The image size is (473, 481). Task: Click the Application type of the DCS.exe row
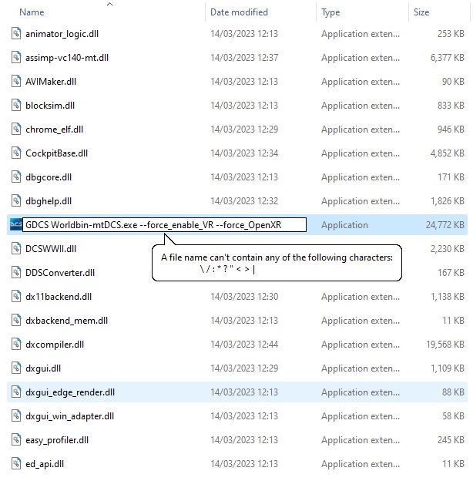pos(344,225)
